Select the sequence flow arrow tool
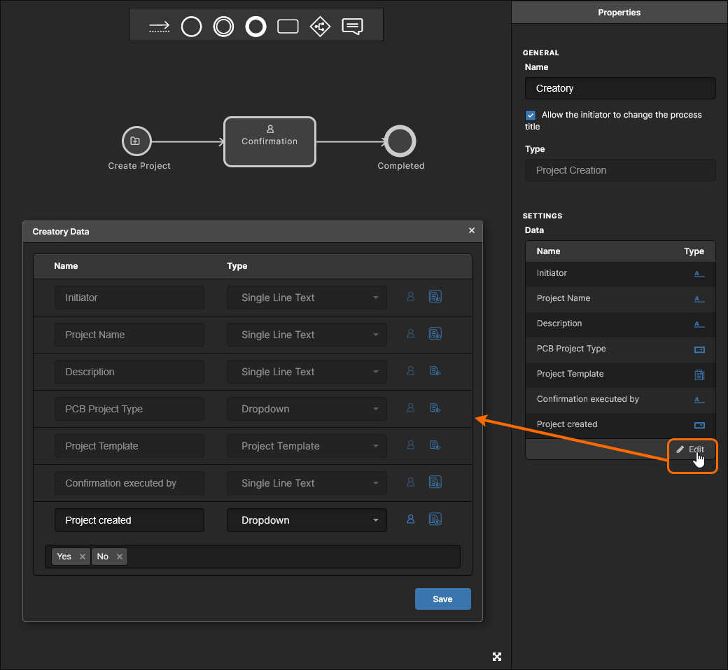This screenshot has height=670, width=728. [160, 27]
